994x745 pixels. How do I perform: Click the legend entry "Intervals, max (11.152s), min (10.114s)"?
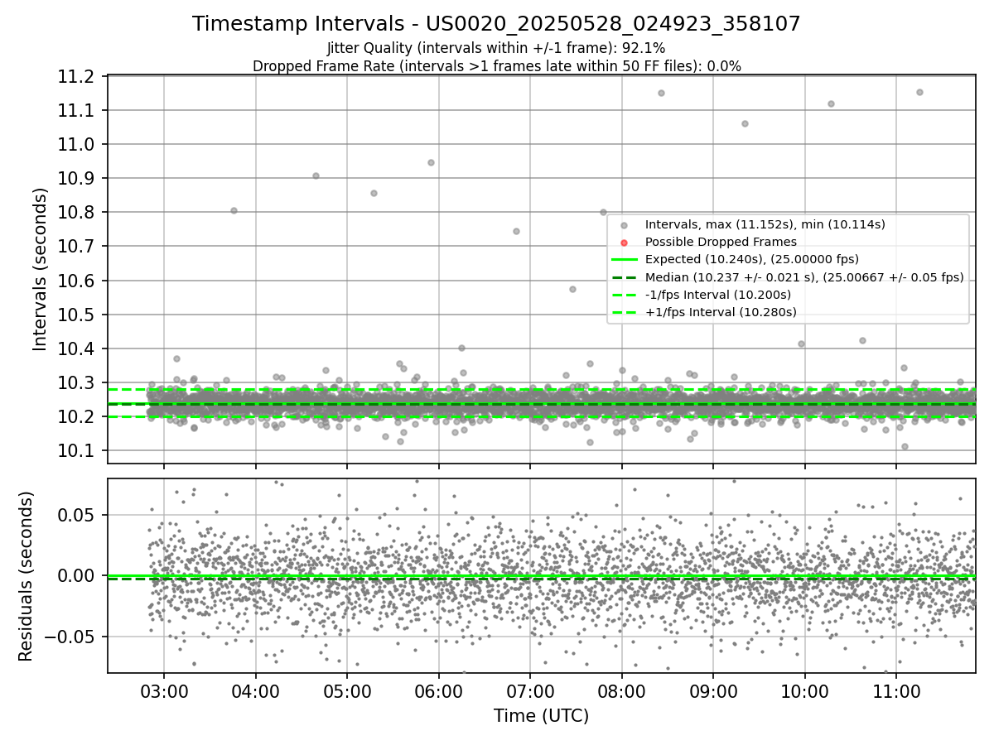coord(765,224)
